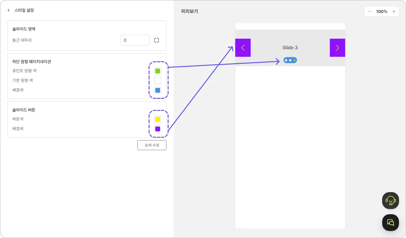Open the chat messages button
Viewport: 406px width, 238px height.
pos(391,223)
